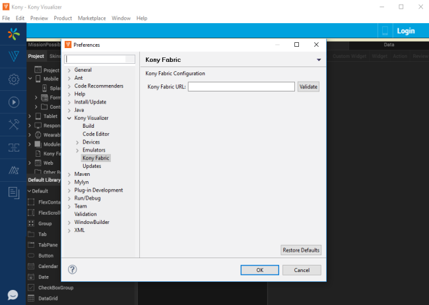
Task: Maximize the Preferences dialog
Action: tap(296, 45)
